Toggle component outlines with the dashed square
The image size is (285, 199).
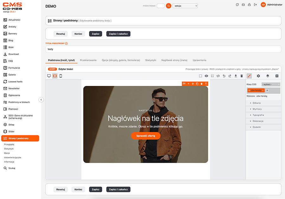pyautogui.click(x=200, y=76)
